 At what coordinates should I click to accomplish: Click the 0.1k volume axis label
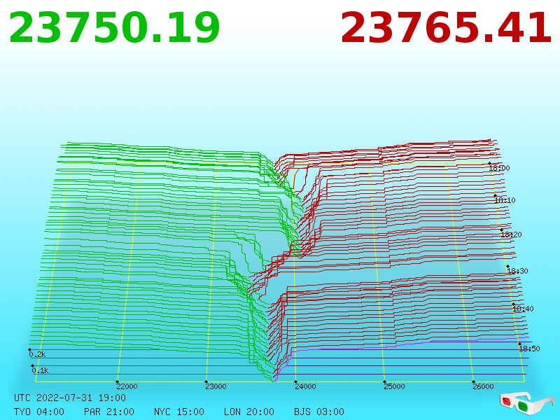point(40,370)
